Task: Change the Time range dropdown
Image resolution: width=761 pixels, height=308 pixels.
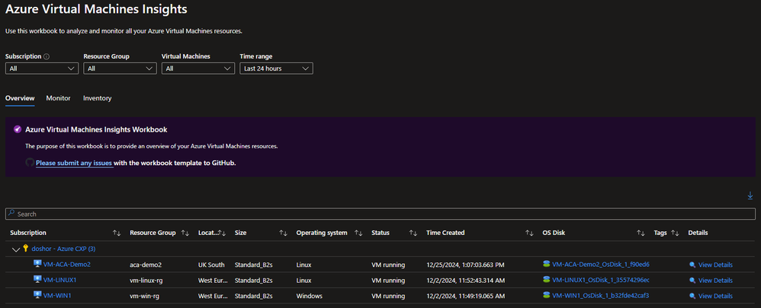Action: coord(276,68)
